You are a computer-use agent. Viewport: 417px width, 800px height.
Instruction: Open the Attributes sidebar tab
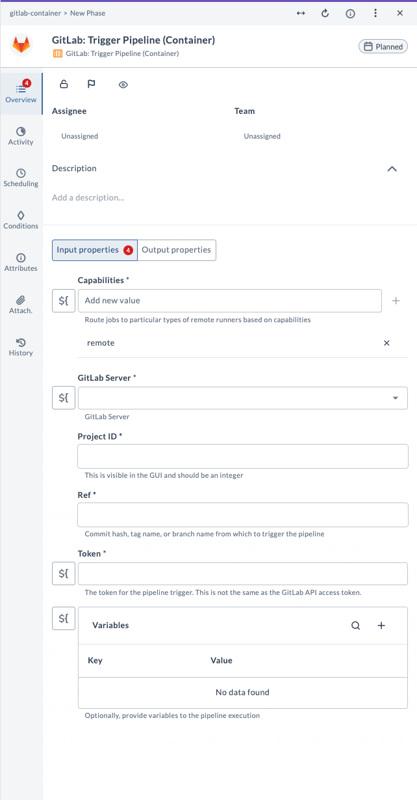point(21,262)
